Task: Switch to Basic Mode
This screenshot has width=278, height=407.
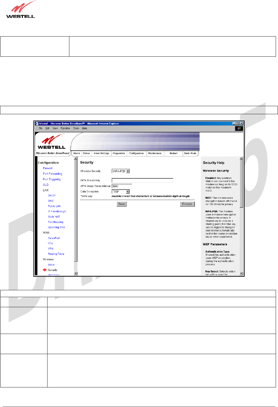Action: coord(190,153)
